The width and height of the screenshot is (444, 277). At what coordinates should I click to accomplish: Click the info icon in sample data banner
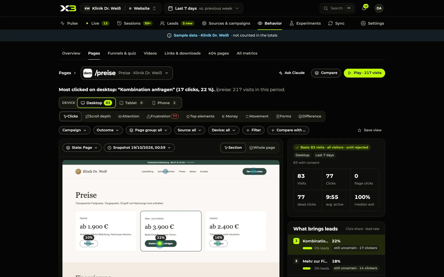click(x=169, y=35)
